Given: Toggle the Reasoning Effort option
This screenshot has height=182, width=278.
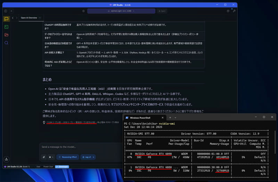Looking at the screenshot, I should click(68, 157).
